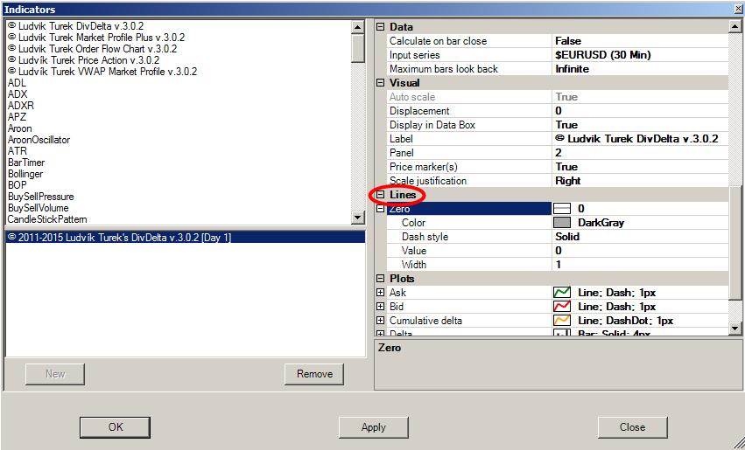Click the Scale justification value Right

pyautogui.click(x=640, y=181)
